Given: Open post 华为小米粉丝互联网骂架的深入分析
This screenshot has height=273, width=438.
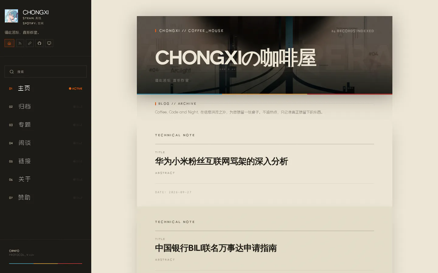Looking at the screenshot, I should 221,161.
